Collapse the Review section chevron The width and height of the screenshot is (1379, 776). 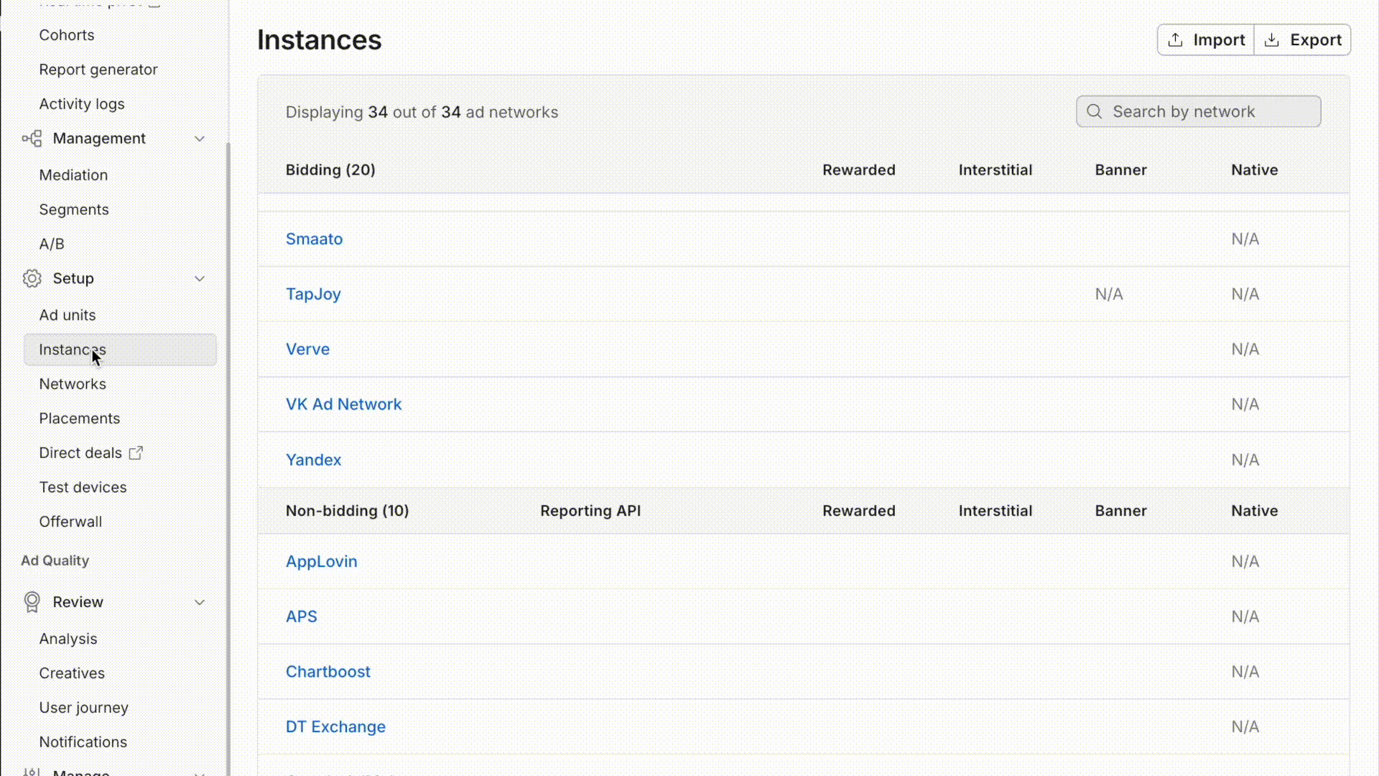[200, 602]
